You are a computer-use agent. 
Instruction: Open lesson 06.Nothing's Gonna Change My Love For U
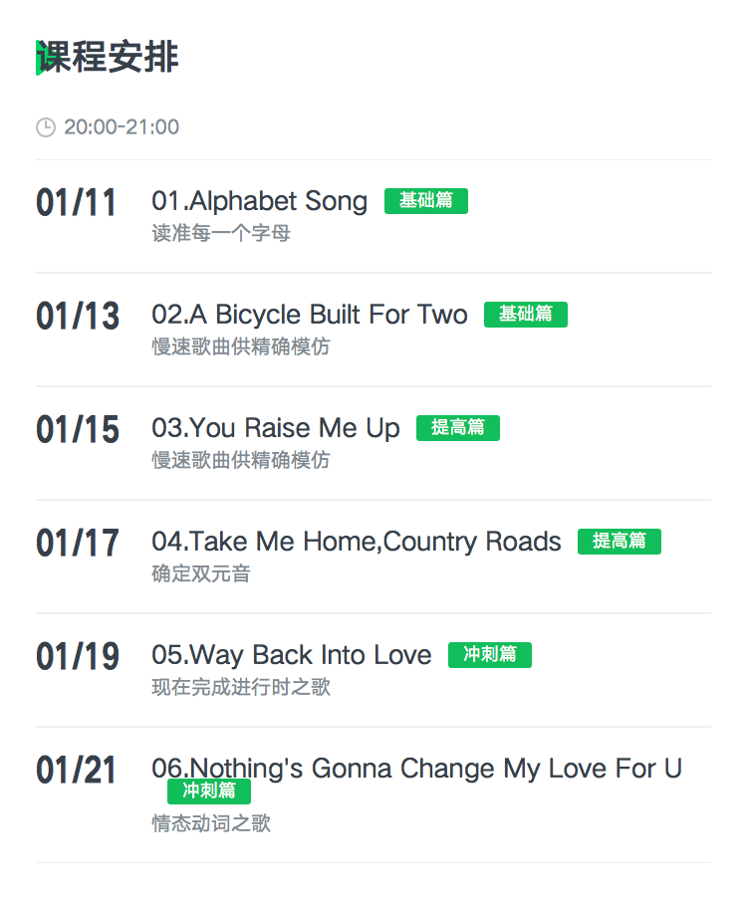click(x=416, y=769)
